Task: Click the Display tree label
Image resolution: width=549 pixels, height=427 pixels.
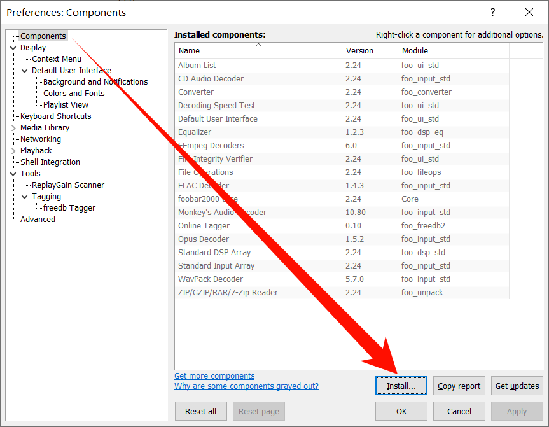Action: [x=33, y=48]
